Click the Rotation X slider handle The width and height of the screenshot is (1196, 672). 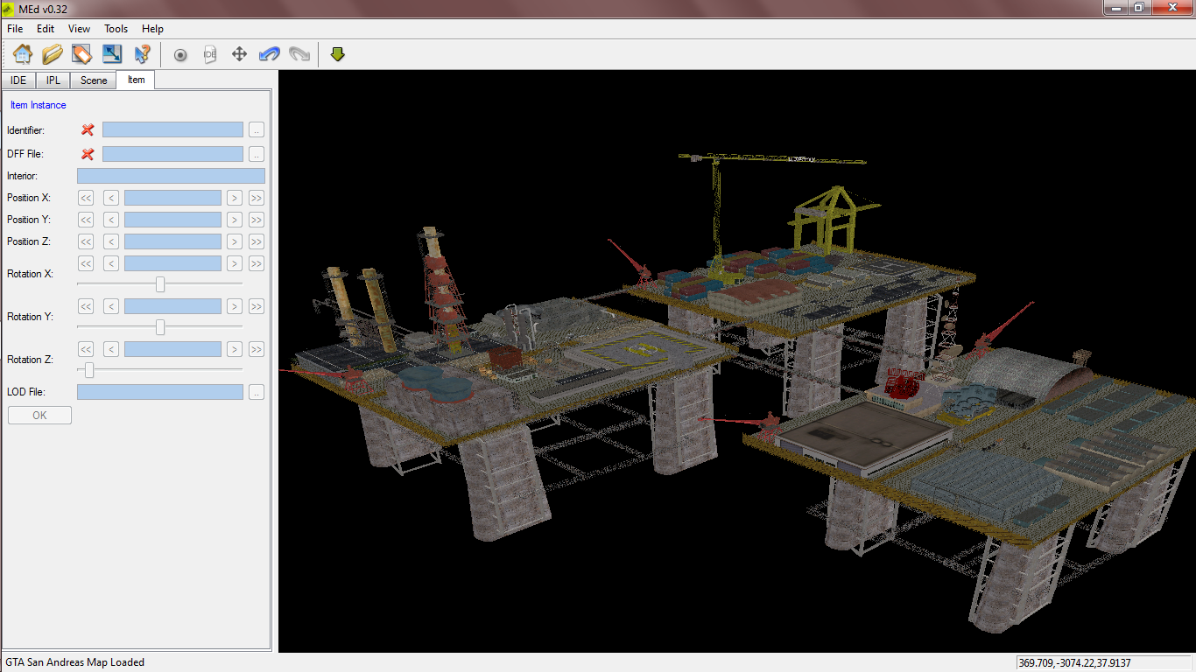coord(160,283)
